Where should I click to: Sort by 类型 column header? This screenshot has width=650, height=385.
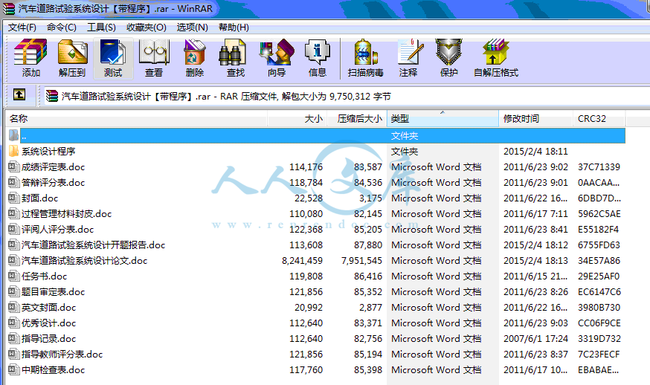[x=443, y=118]
